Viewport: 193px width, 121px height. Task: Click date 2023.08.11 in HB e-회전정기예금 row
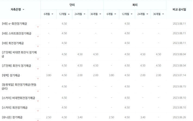pos(179,23)
